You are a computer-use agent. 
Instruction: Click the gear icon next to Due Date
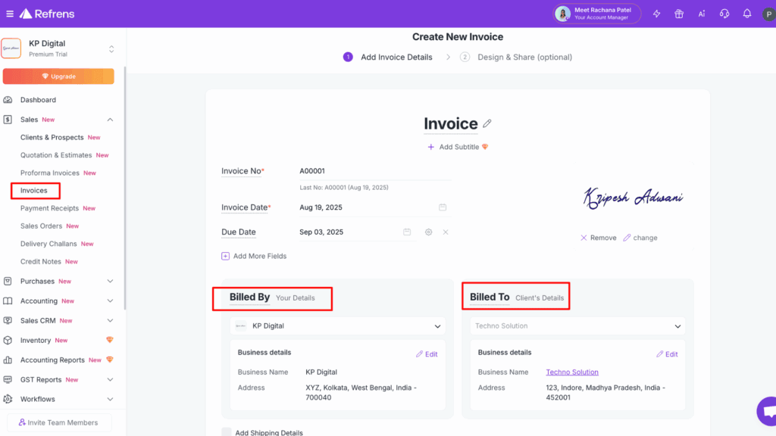tap(428, 232)
